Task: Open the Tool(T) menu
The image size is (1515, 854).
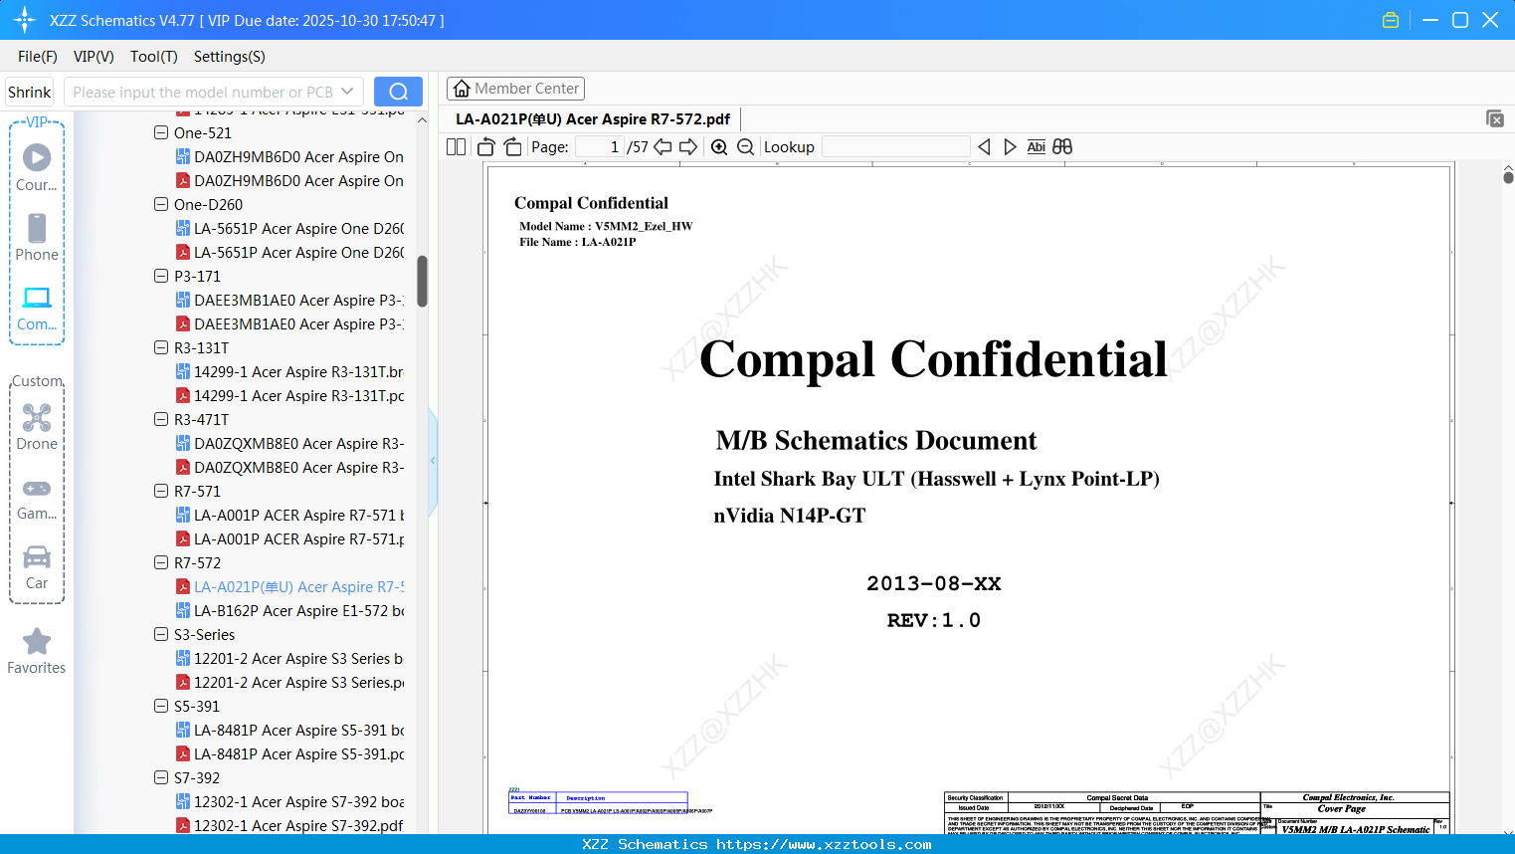Action: 154,57
